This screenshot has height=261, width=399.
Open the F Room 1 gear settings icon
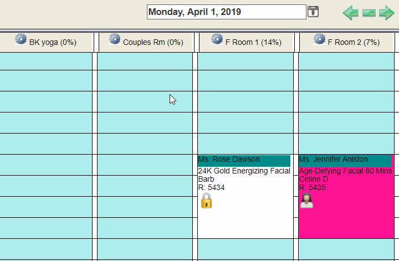coord(217,39)
